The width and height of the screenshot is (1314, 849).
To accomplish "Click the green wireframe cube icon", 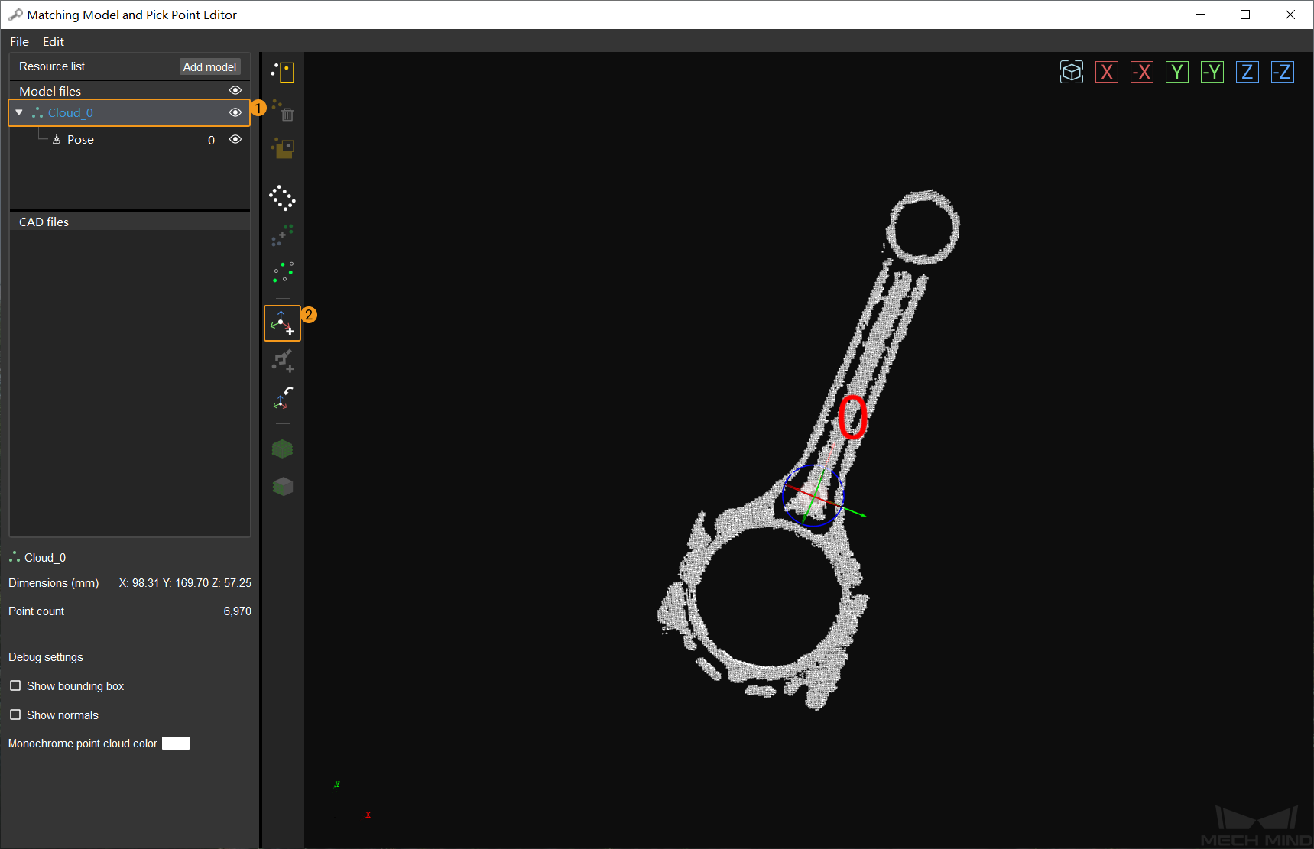I will pyautogui.click(x=283, y=449).
